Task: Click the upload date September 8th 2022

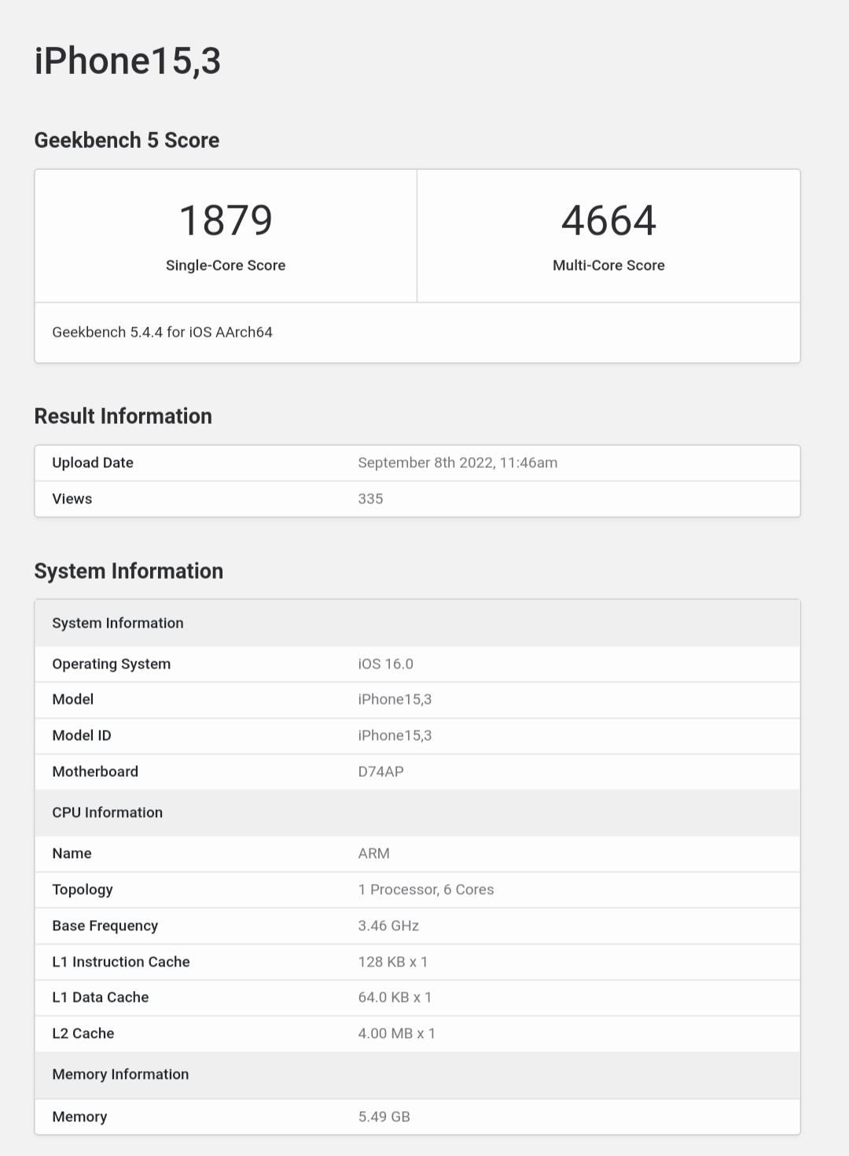Action: 458,463
